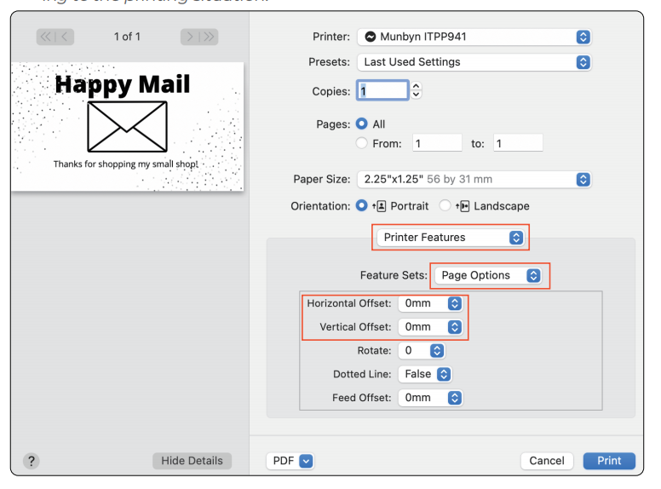This screenshot has height=489, width=661.
Task: Change the Horizontal Offset value
Action: point(430,303)
